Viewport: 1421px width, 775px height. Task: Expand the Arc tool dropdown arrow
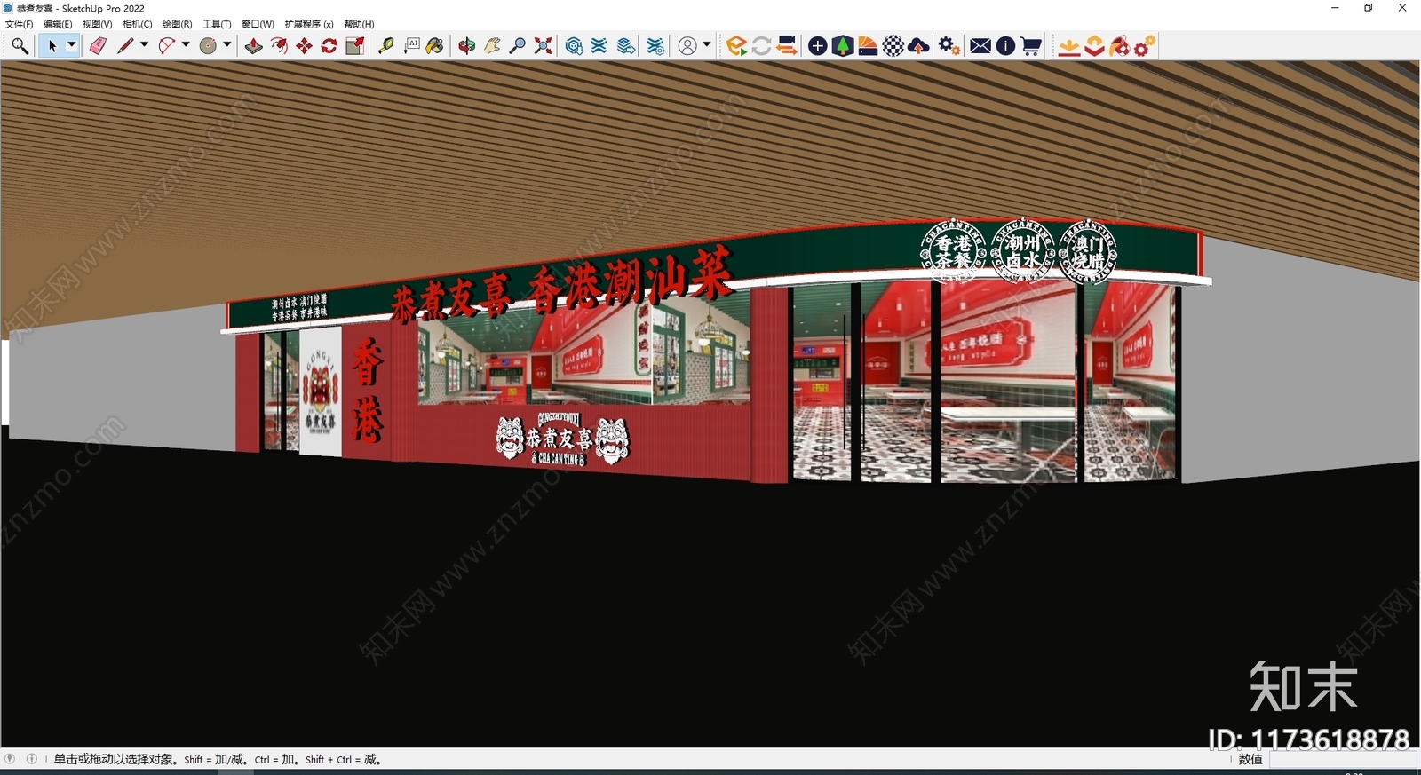pyautogui.click(x=186, y=45)
